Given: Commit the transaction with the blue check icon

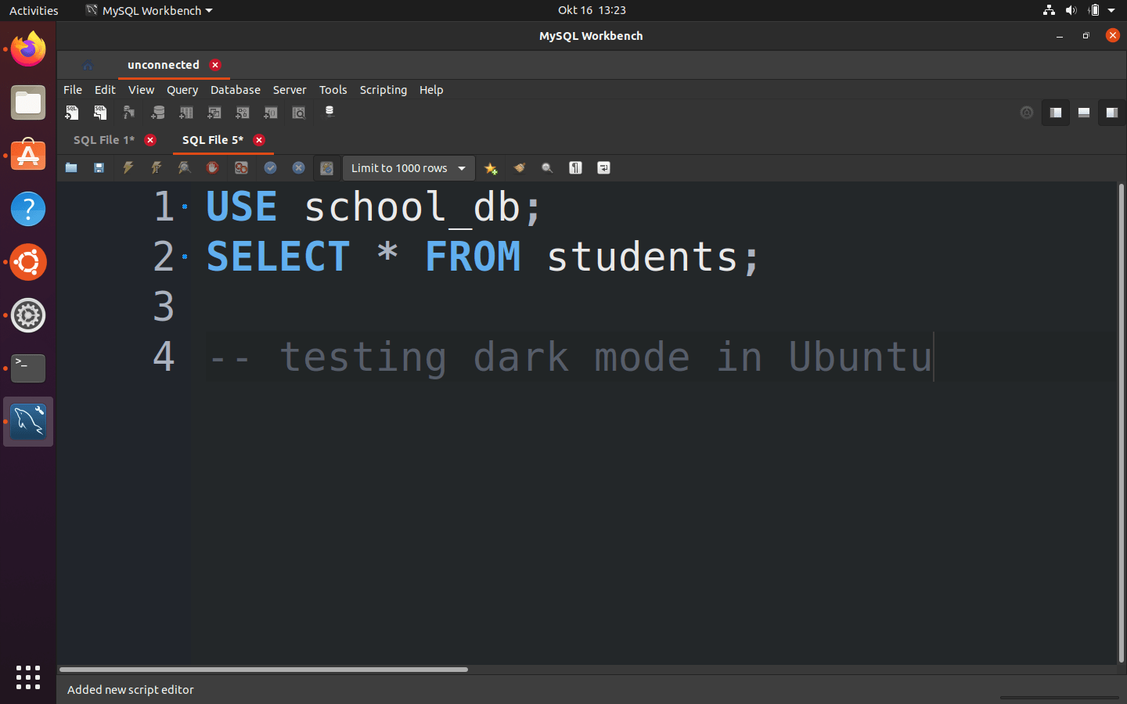Looking at the screenshot, I should click(269, 167).
